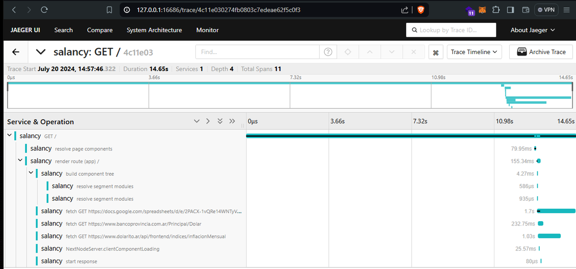Open keyboard shortcuts command icon
576x269 pixels.
coord(436,52)
